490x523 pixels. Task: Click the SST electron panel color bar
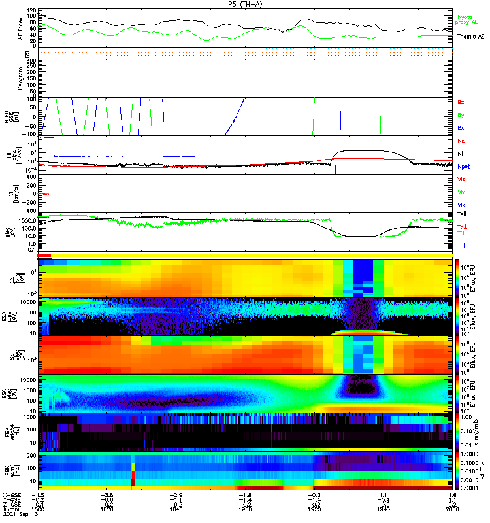click(x=457, y=355)
